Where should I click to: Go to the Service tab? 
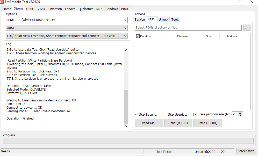140,19
